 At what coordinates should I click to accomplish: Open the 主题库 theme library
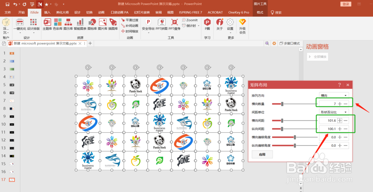pos(47,25)
